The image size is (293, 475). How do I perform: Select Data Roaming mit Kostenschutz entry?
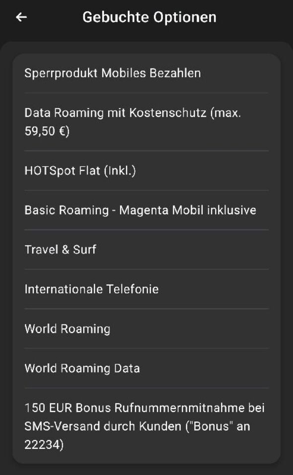(x=146, y=122)
